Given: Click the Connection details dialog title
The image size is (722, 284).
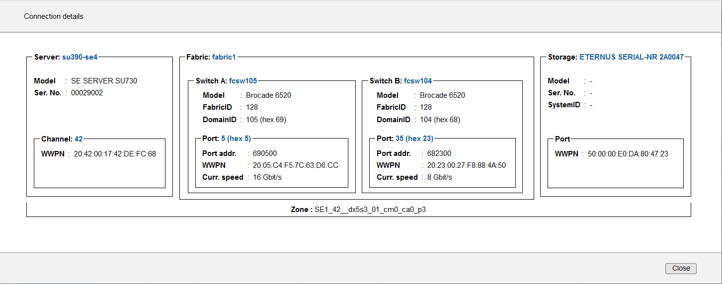Looking at the screenshot, I should [x=54, y=16].
